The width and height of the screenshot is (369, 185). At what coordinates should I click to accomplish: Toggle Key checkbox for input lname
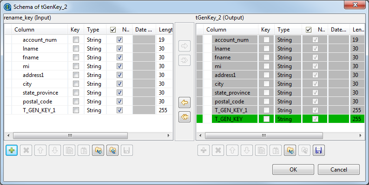point(76,49)
